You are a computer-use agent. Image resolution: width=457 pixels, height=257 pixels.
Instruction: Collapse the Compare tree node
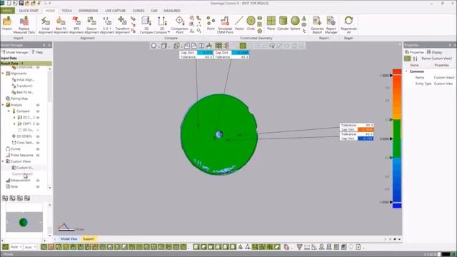(x=9, y=111)
